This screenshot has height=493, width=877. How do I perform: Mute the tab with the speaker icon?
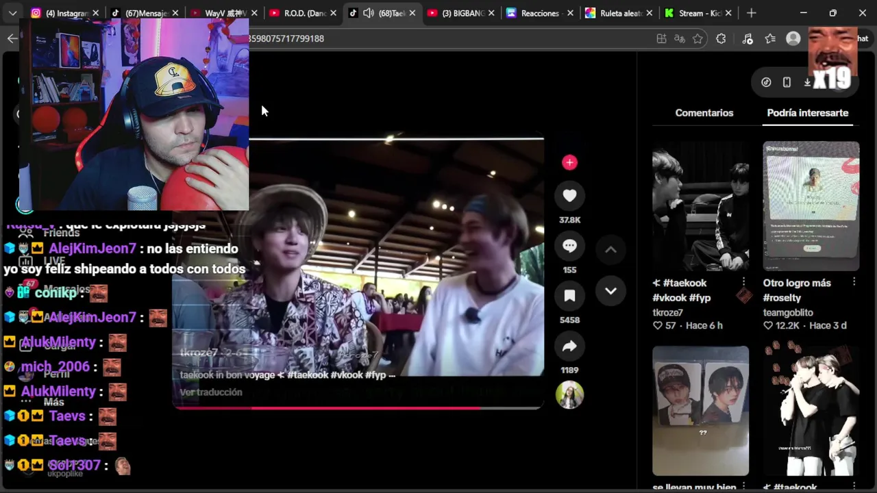click(x=369, y=13)
